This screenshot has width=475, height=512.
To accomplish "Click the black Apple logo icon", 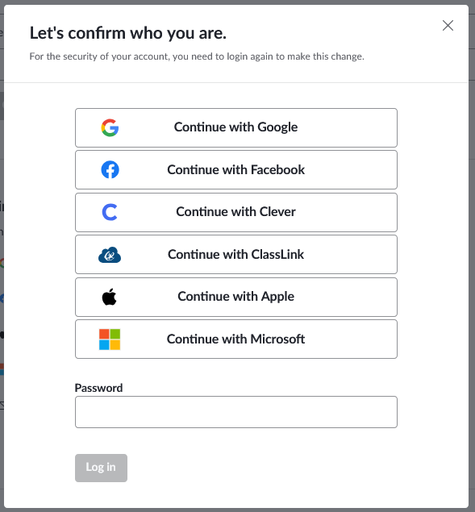I will (110, 297).
